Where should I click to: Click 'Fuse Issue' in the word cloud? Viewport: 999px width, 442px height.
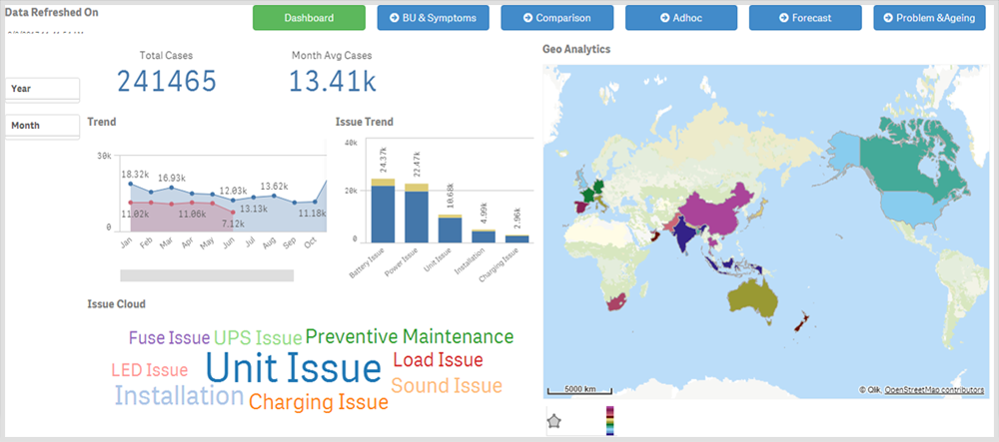pyautogui.click(x=170, y=337)
